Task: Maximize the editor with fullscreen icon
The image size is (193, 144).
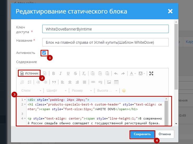Action: (x=151, y=73)
